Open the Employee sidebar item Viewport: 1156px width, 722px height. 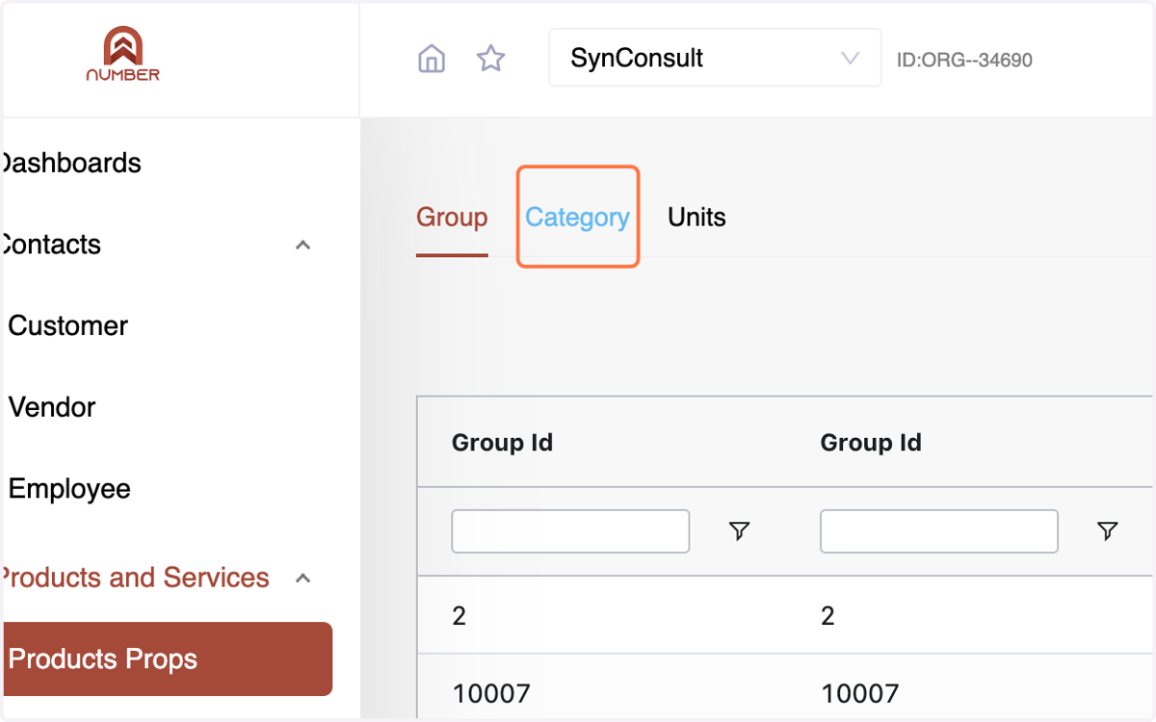[x=69, y=488]
